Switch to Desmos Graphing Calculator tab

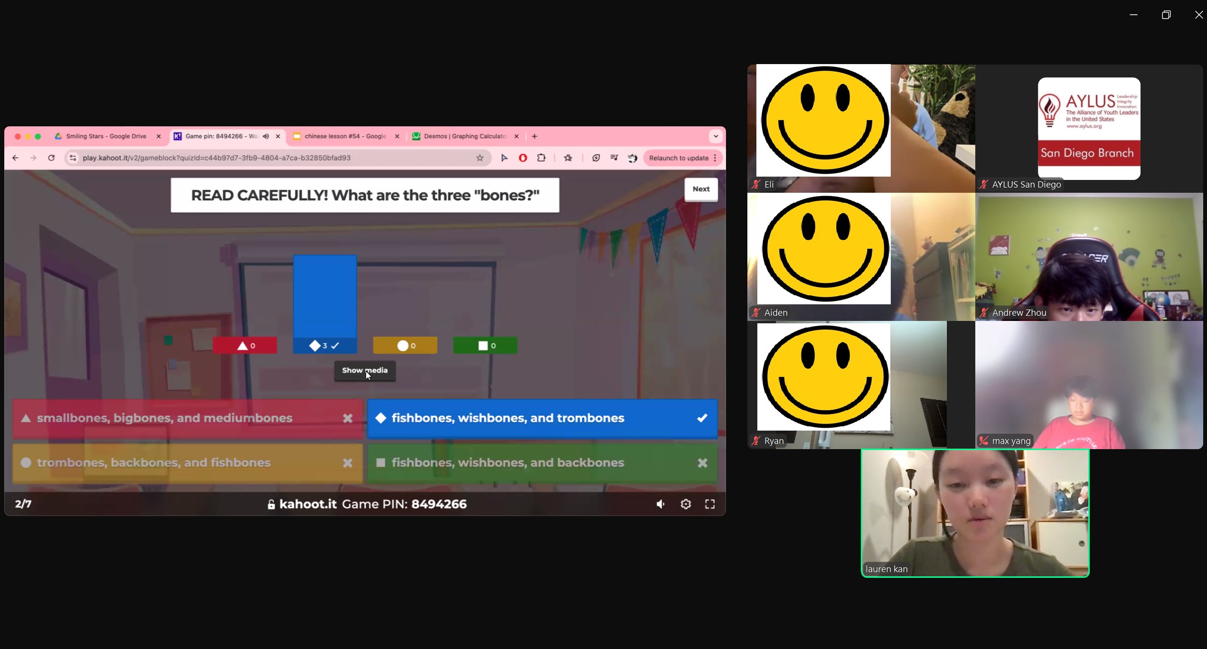tap(464, 136)
